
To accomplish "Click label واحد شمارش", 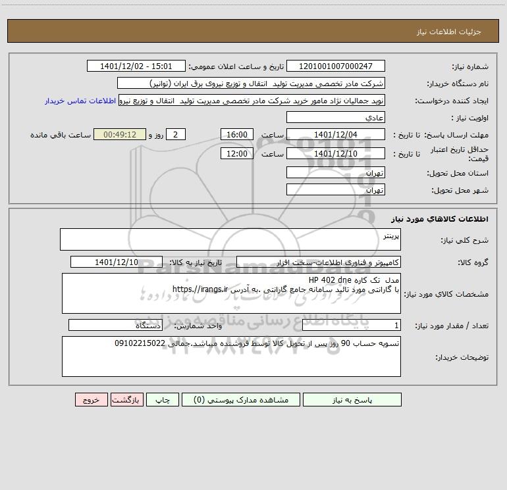I will click(x=198, y=326).
